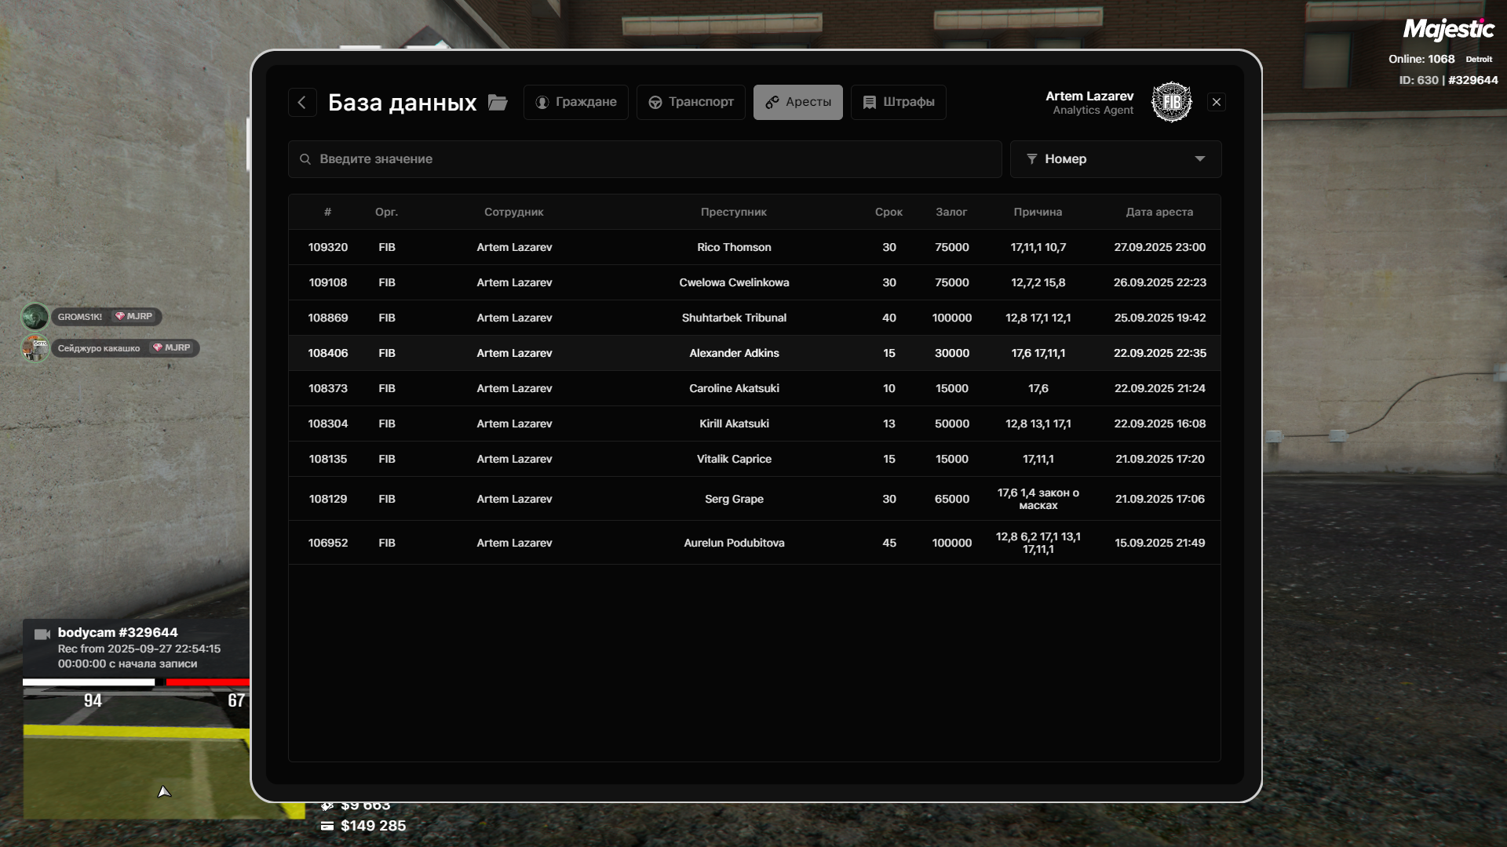The width and height of the screenshot is (1507, 847).
Task: Expand the Номер filter dropdown
Action: coord(1115,159)
